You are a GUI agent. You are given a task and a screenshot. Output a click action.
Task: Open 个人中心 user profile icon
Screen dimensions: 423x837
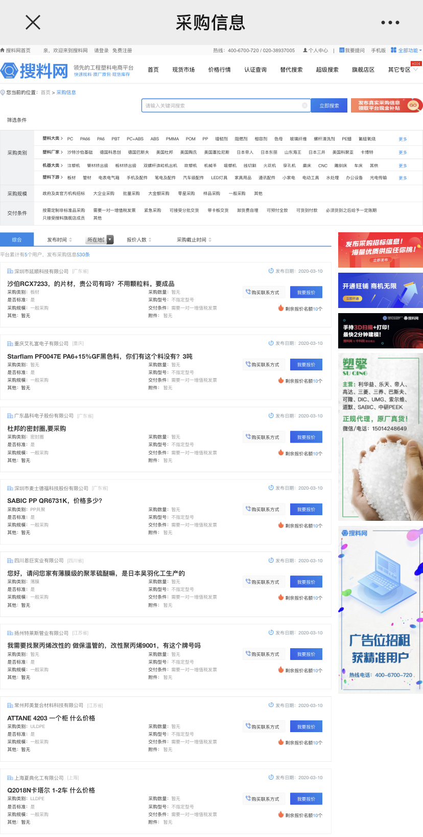click(x=306, y=51)
